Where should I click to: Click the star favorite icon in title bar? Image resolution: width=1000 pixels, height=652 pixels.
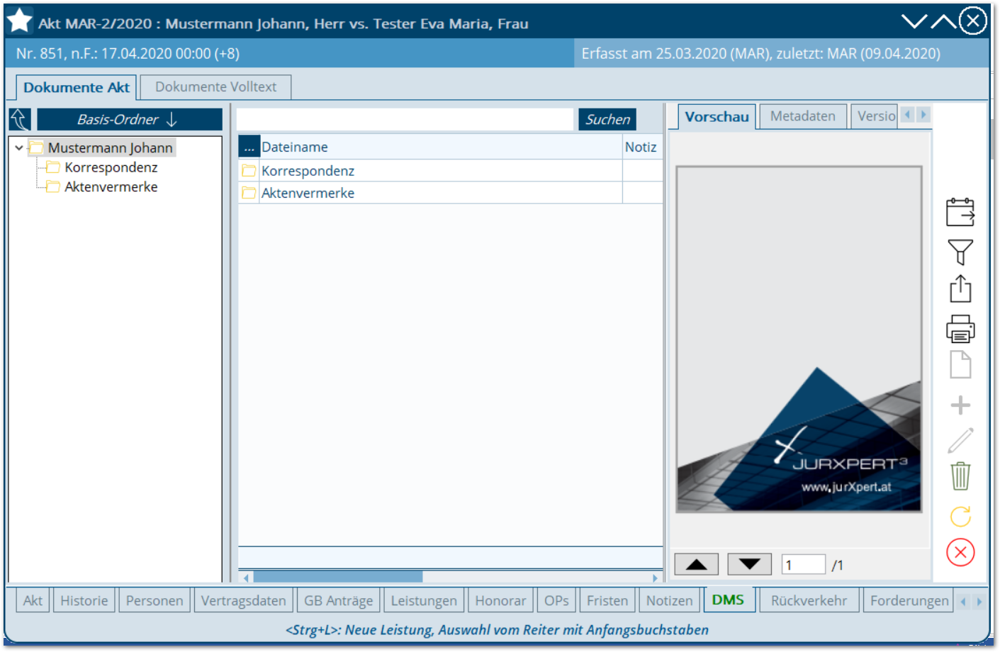[x=19, y=21]
